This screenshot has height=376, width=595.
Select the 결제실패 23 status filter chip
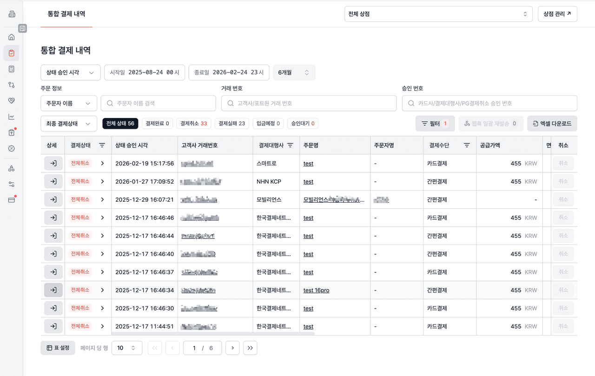[x=232, y=124]
